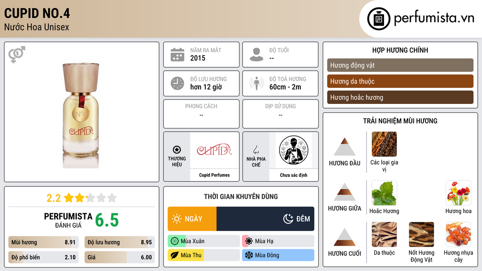Click the first gold rating star
Screen dimensions: 482x271
tap(69, 198)
